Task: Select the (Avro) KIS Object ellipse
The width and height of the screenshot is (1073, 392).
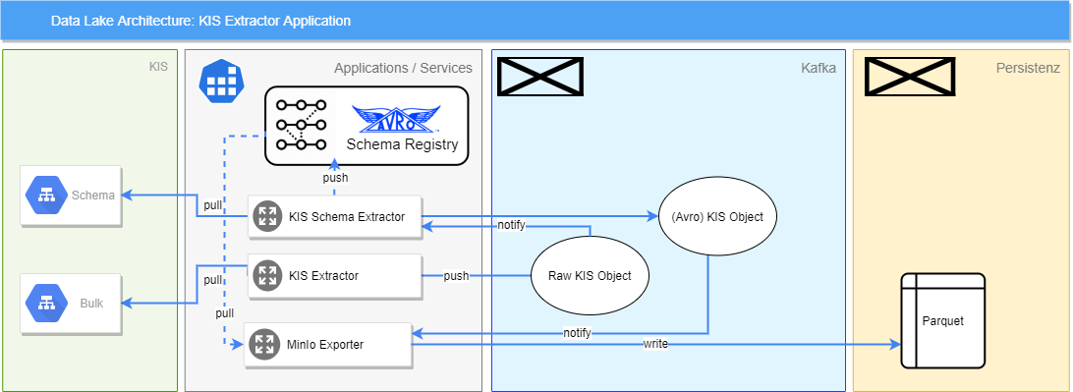Action: pyautogui.click(x=717, y=217)
